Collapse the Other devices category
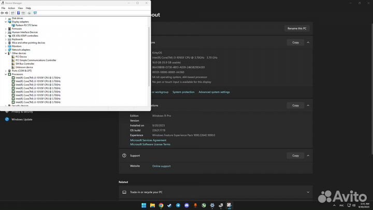This screenshot has height=210, width=373. (6, 53)
